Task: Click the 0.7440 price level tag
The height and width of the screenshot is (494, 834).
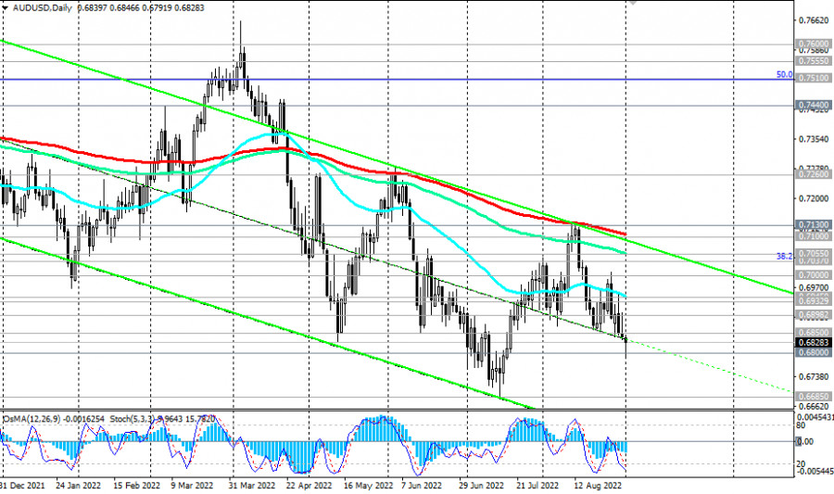Action: (x=812, y=107)
